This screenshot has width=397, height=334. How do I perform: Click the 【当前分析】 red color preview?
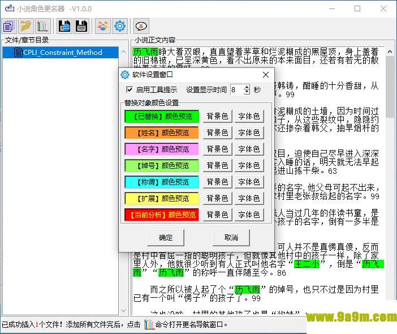(x=162, y=215)
